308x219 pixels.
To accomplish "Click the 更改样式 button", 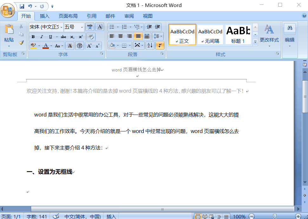I will coord(269,35).
